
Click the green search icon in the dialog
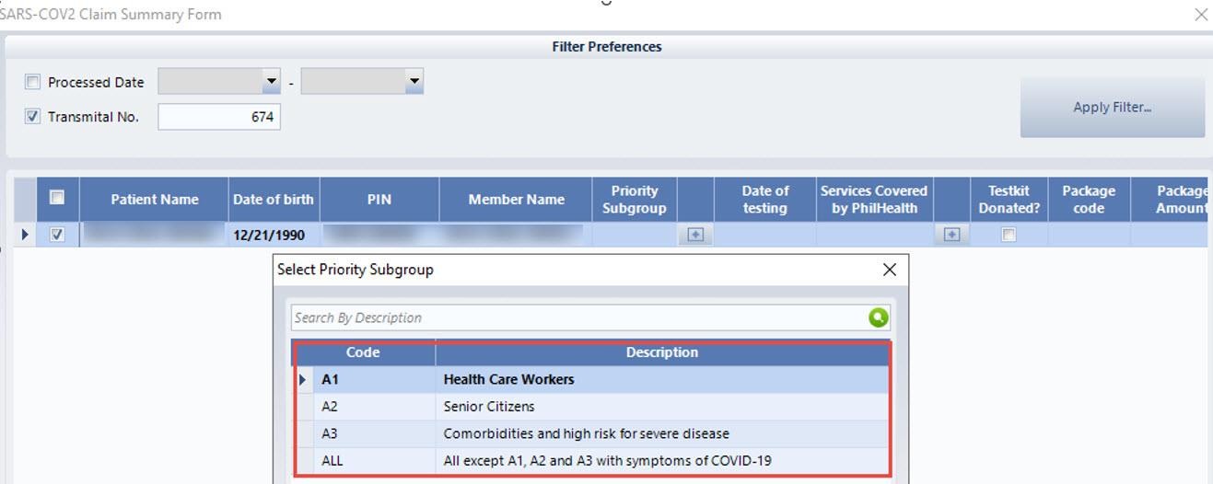pyautogui.click(x=878, y=317)
